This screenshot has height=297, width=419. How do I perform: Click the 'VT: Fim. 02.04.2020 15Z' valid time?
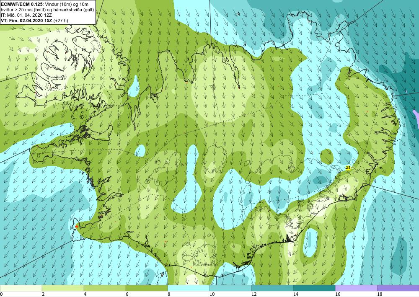[x=27, y=21]
